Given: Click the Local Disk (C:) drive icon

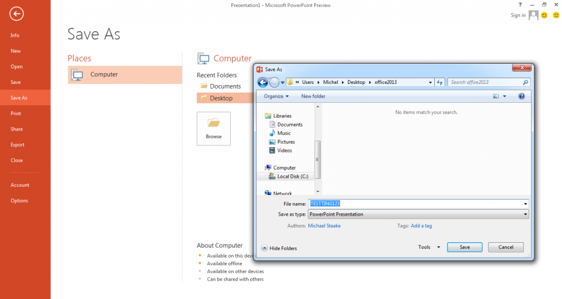Looking at the screenshot, I should click(x=272, y=176).
